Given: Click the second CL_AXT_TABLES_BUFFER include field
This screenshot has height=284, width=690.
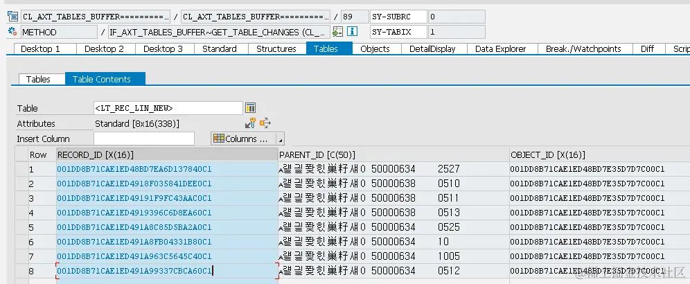Looking at the screenshot, I should [x=255, y=17].
